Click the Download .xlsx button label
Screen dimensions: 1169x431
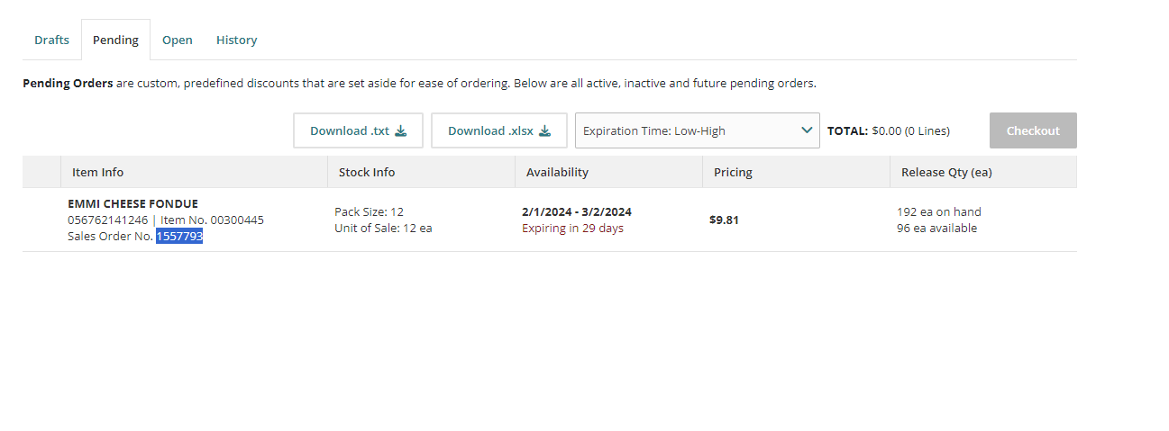[x=490, y=130]
